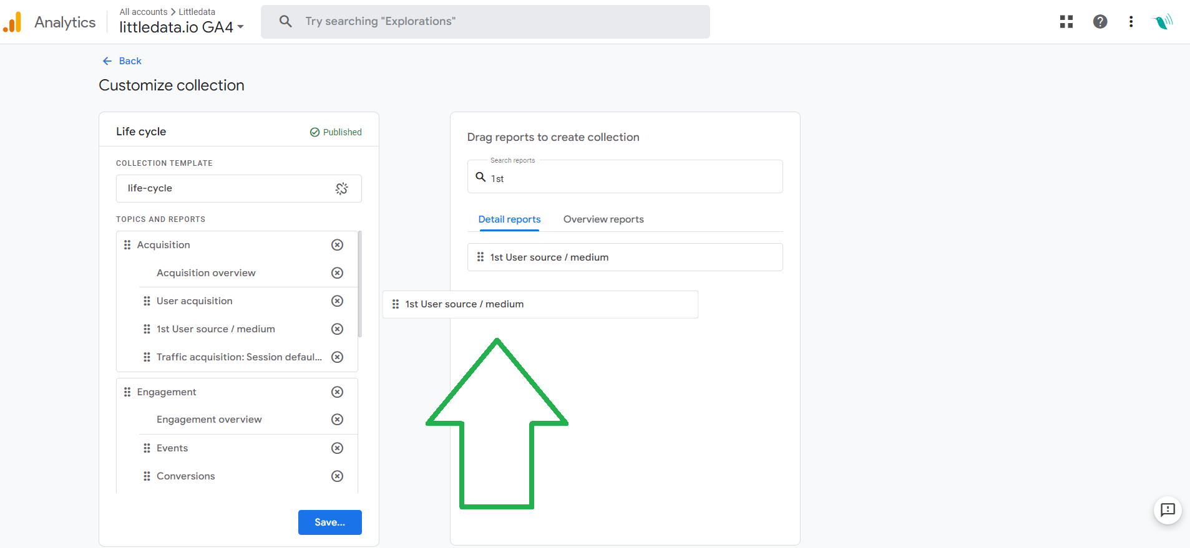Click the Published status indicator
Viewport: 1190px width, 548px height.
(x=336, y=132)
